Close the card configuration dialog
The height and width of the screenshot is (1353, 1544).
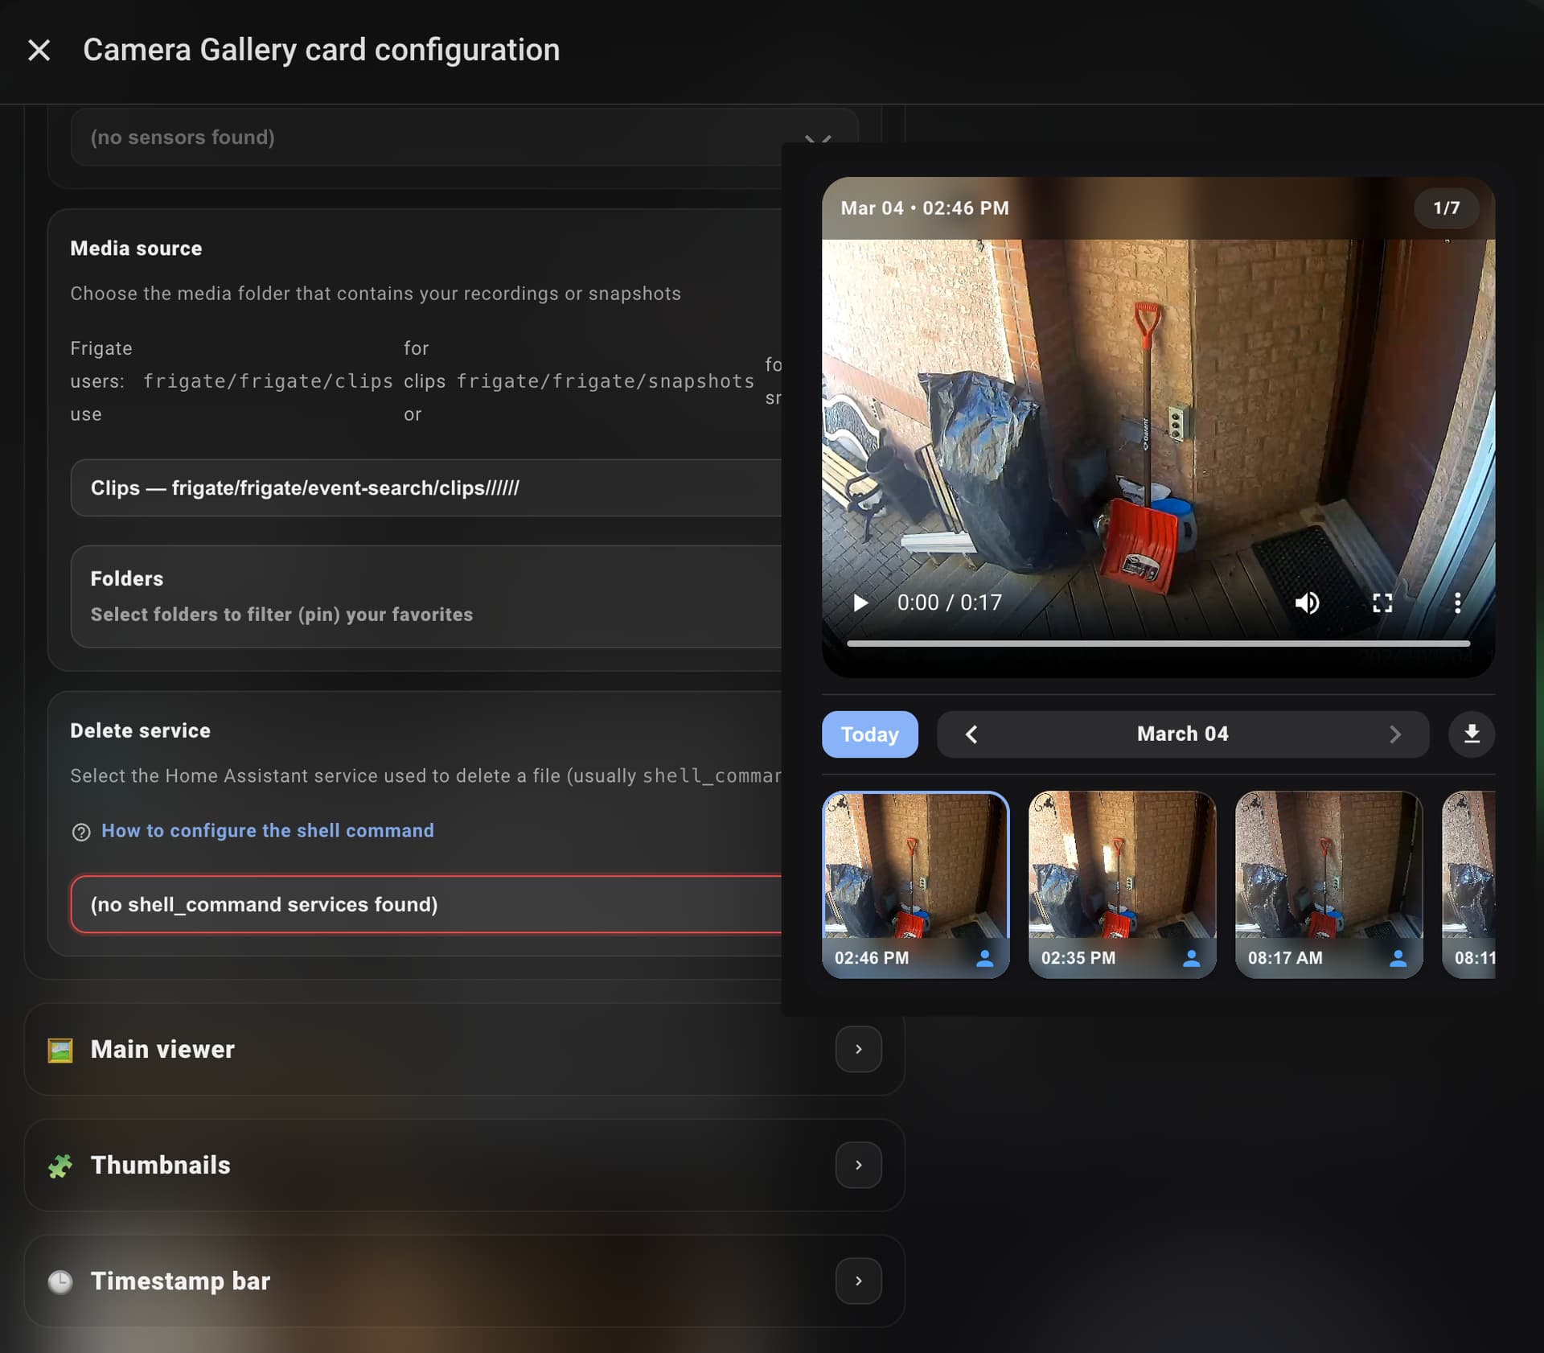pyautogui.click(x=39, y=50)
